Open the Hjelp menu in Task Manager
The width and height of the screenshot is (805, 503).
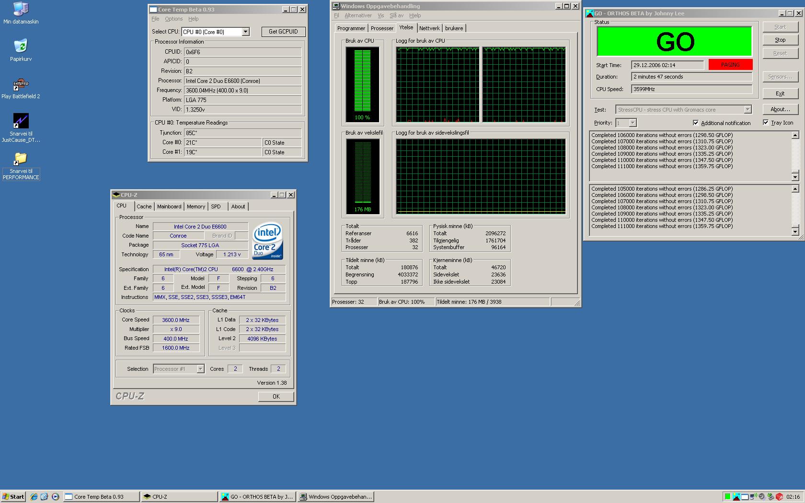tap(415, 16)
